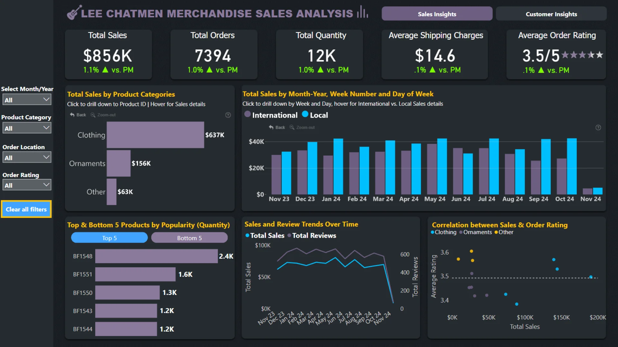Open the Order Location dropdown

(27, 157)
